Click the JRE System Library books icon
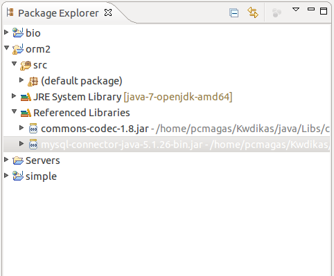This screenshot has width=334, height=276. click(x=26, y=97)
